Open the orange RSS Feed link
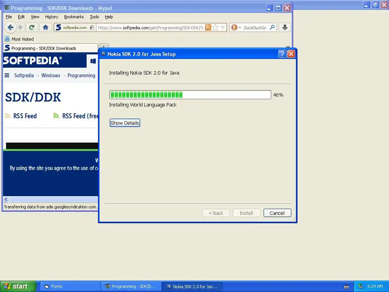Image resolution: width=389 pixels, height=292 pixels. tap(21, 116)
